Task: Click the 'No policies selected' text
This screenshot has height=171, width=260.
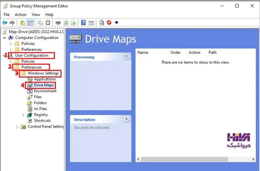Action: click(92, 127)
